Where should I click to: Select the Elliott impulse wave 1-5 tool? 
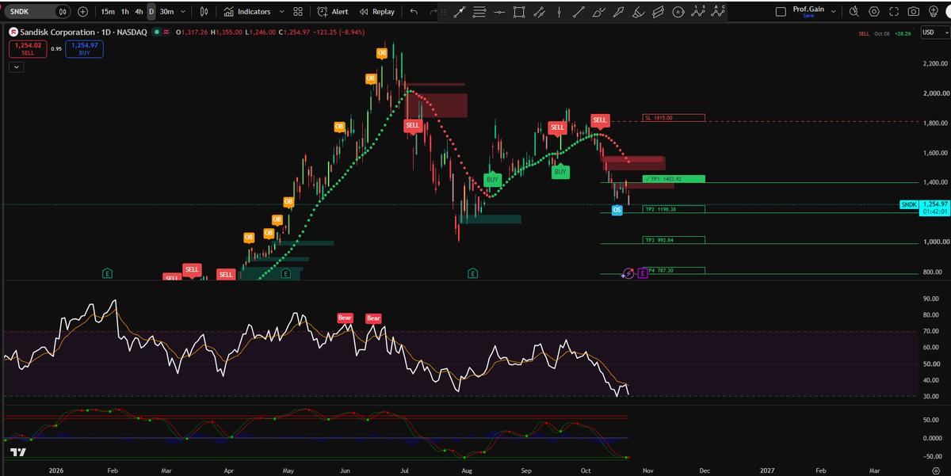(x=698, y=12)
